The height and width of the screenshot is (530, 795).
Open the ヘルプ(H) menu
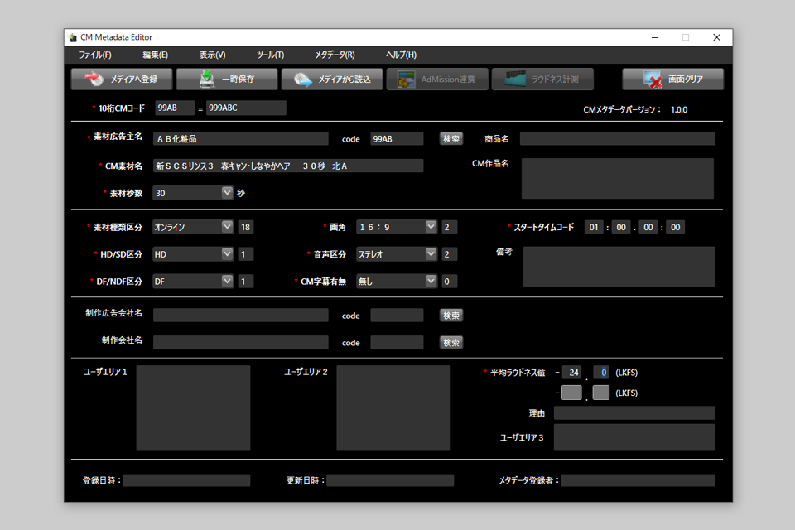(x=401, y=55)
